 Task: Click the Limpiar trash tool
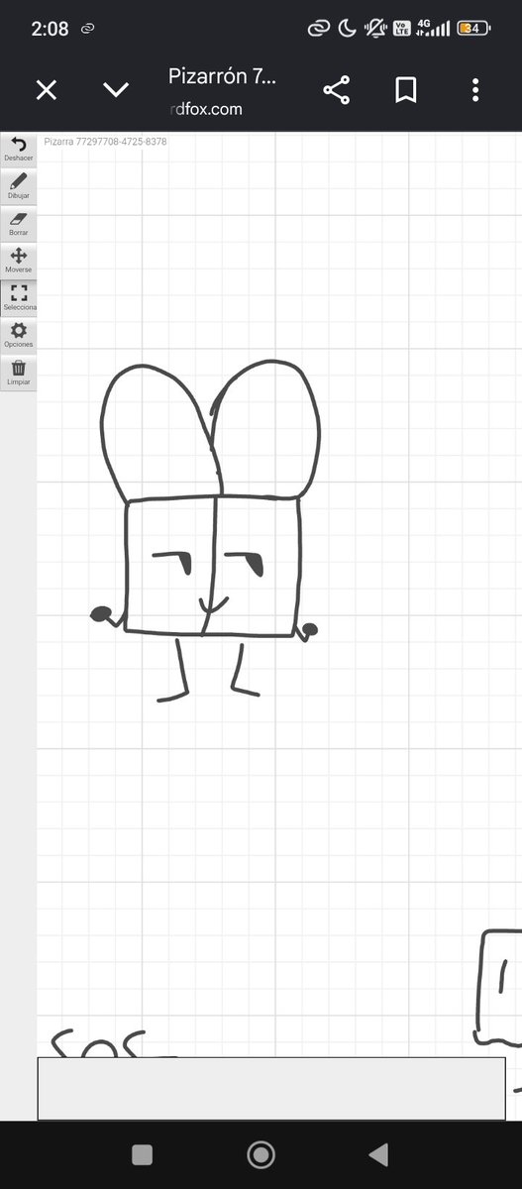18,373
